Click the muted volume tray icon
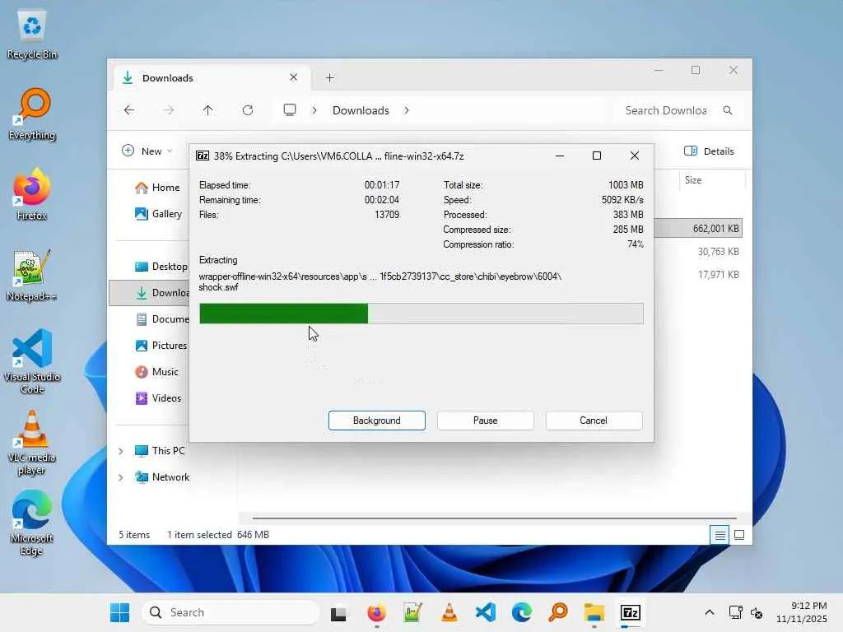 point(757,612)
